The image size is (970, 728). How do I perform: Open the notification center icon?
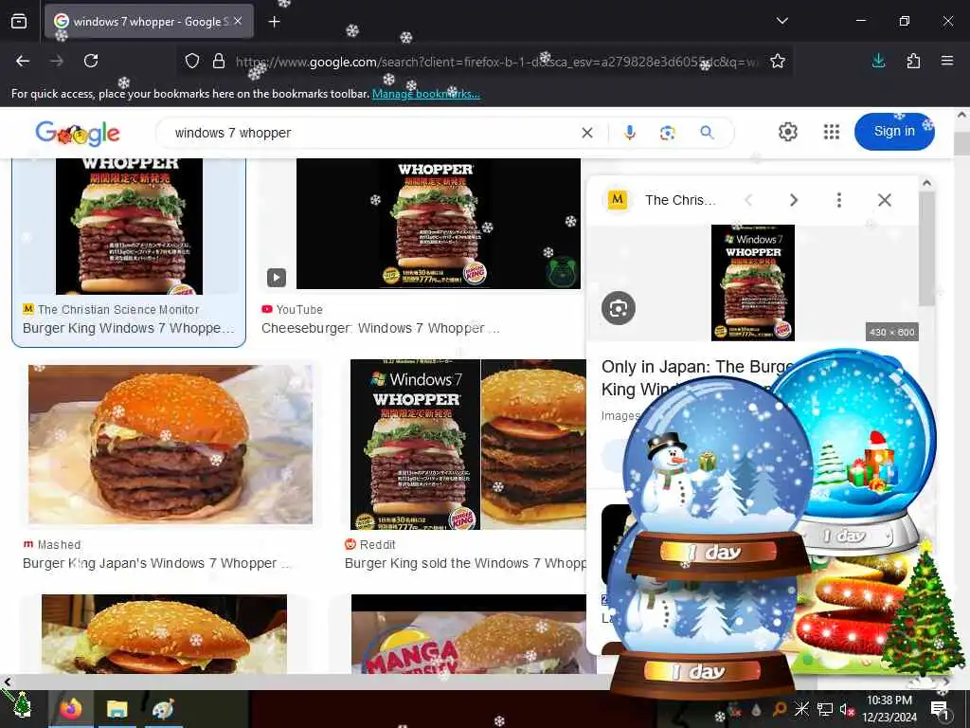coord(941,709)
